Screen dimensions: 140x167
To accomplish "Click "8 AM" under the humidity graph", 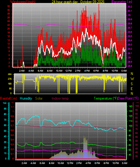I will 52,163.
